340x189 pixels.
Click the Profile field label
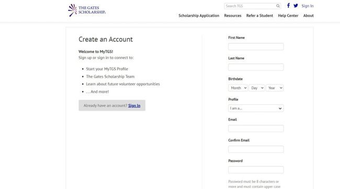point(233,99)
